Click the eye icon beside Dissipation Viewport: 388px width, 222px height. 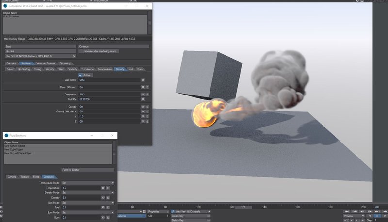click(x=143, y=95)
